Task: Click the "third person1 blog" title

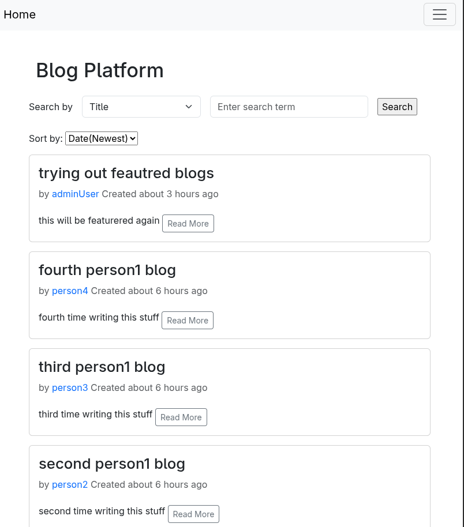Action: click(x=102, y=367)
